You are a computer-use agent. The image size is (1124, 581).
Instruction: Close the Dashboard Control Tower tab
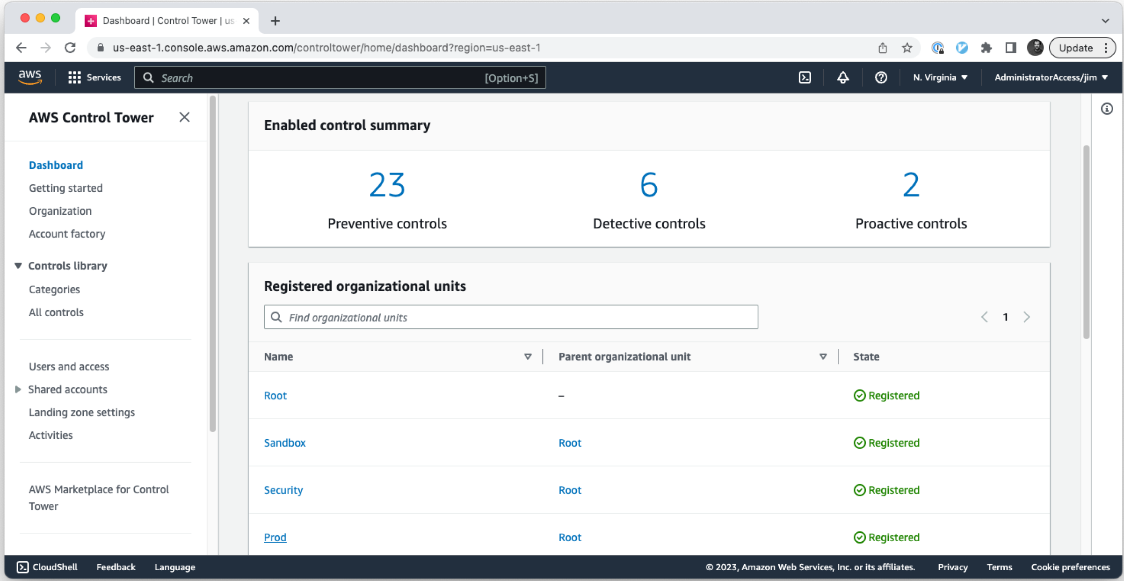click(247, 21)
